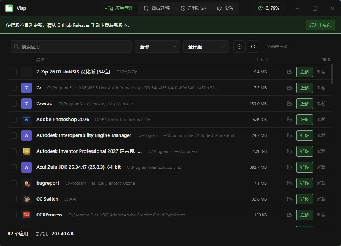
Task: Click the bugreport app icon
Action: (x=27, y=183)
